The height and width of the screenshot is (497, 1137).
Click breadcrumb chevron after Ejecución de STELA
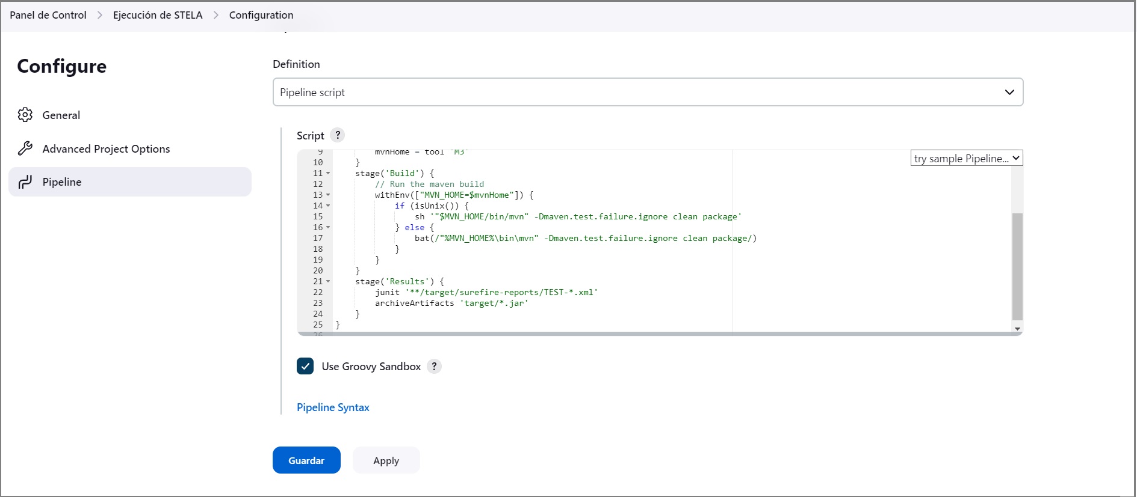216,15
